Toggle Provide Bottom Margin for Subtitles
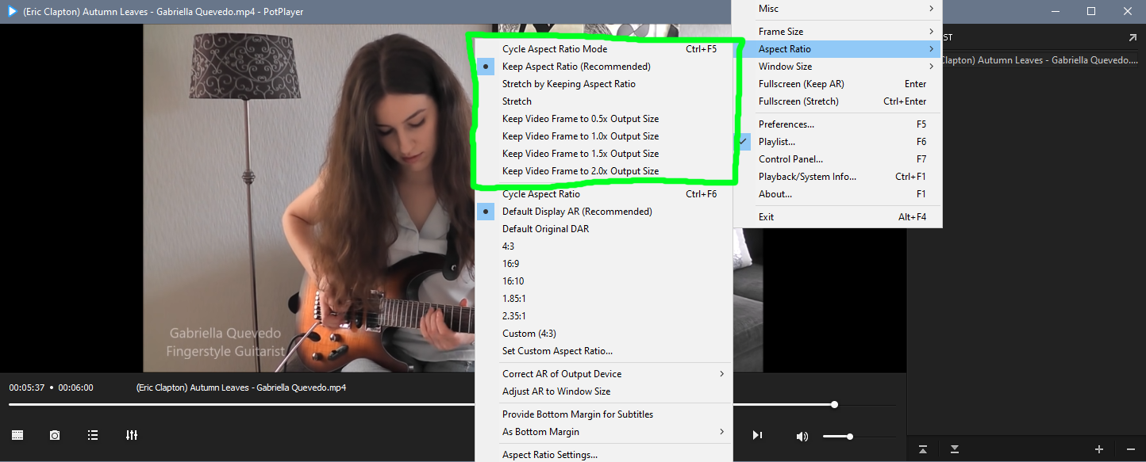The height and width of the screenshot is (462, 1146). click(603, 414)
